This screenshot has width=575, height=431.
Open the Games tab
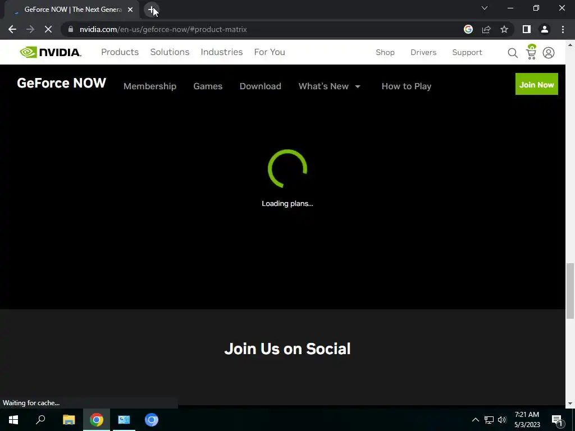point(208,86)
